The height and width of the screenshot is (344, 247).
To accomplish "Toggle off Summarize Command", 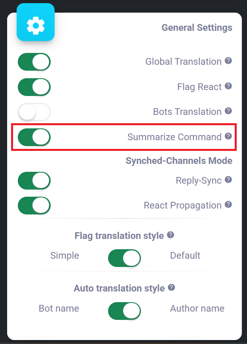I will (x=34, y=137).
